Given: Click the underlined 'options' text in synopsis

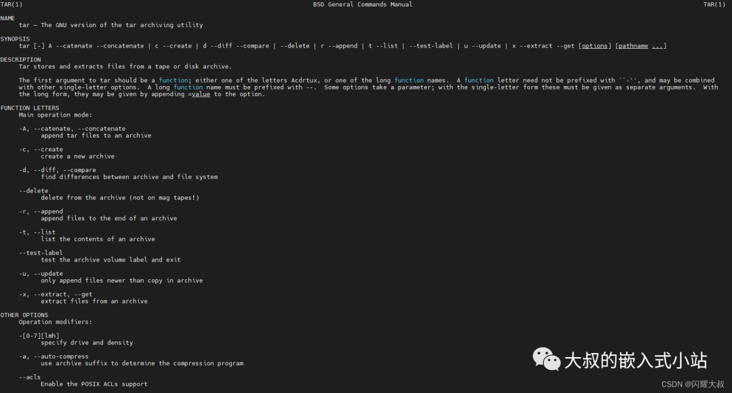Looking at the screenshot, I should (x=594, y=46).
